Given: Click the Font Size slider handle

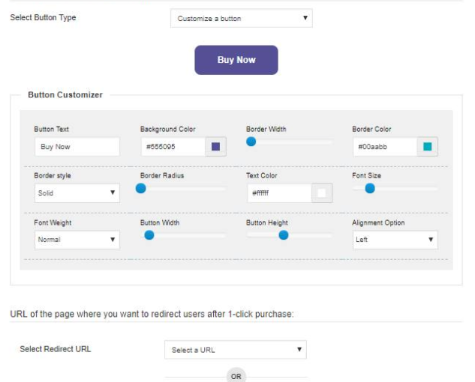Looking at the screenshot, I should tap(369, 188).
